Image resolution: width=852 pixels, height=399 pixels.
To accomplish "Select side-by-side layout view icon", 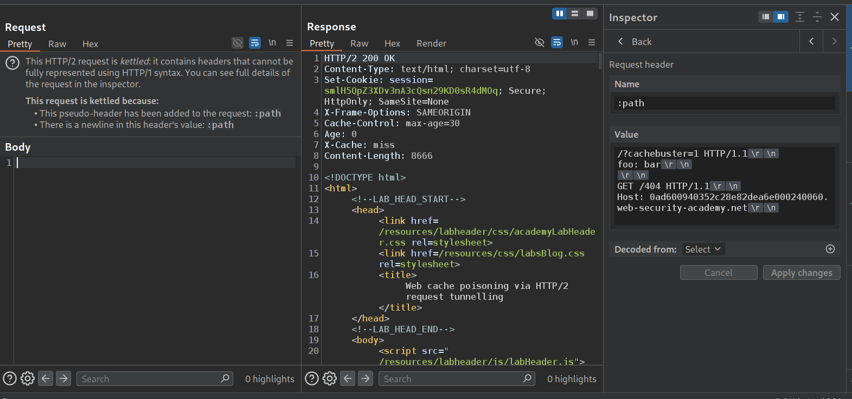I will 559,14.
